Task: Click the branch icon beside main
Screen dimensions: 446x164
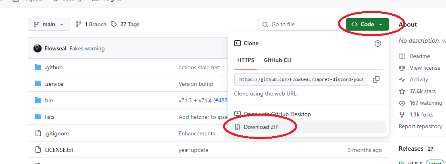Action: click(36, 25)
